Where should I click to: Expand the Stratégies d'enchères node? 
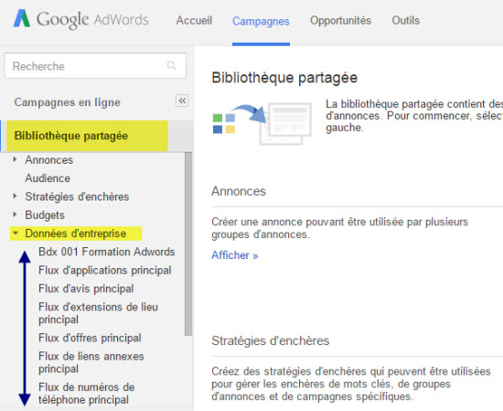pos(15,196)
